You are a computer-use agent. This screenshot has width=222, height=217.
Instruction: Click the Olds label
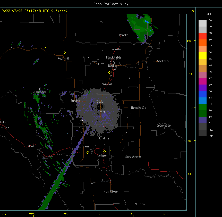click(100, 102)
